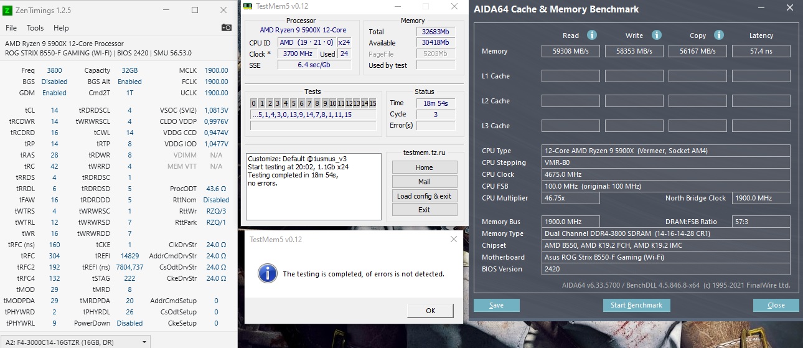The height and width of the screenshot is (348, 803).
Task: Confirm the testing completed dialog with OK
Action: 430,310
